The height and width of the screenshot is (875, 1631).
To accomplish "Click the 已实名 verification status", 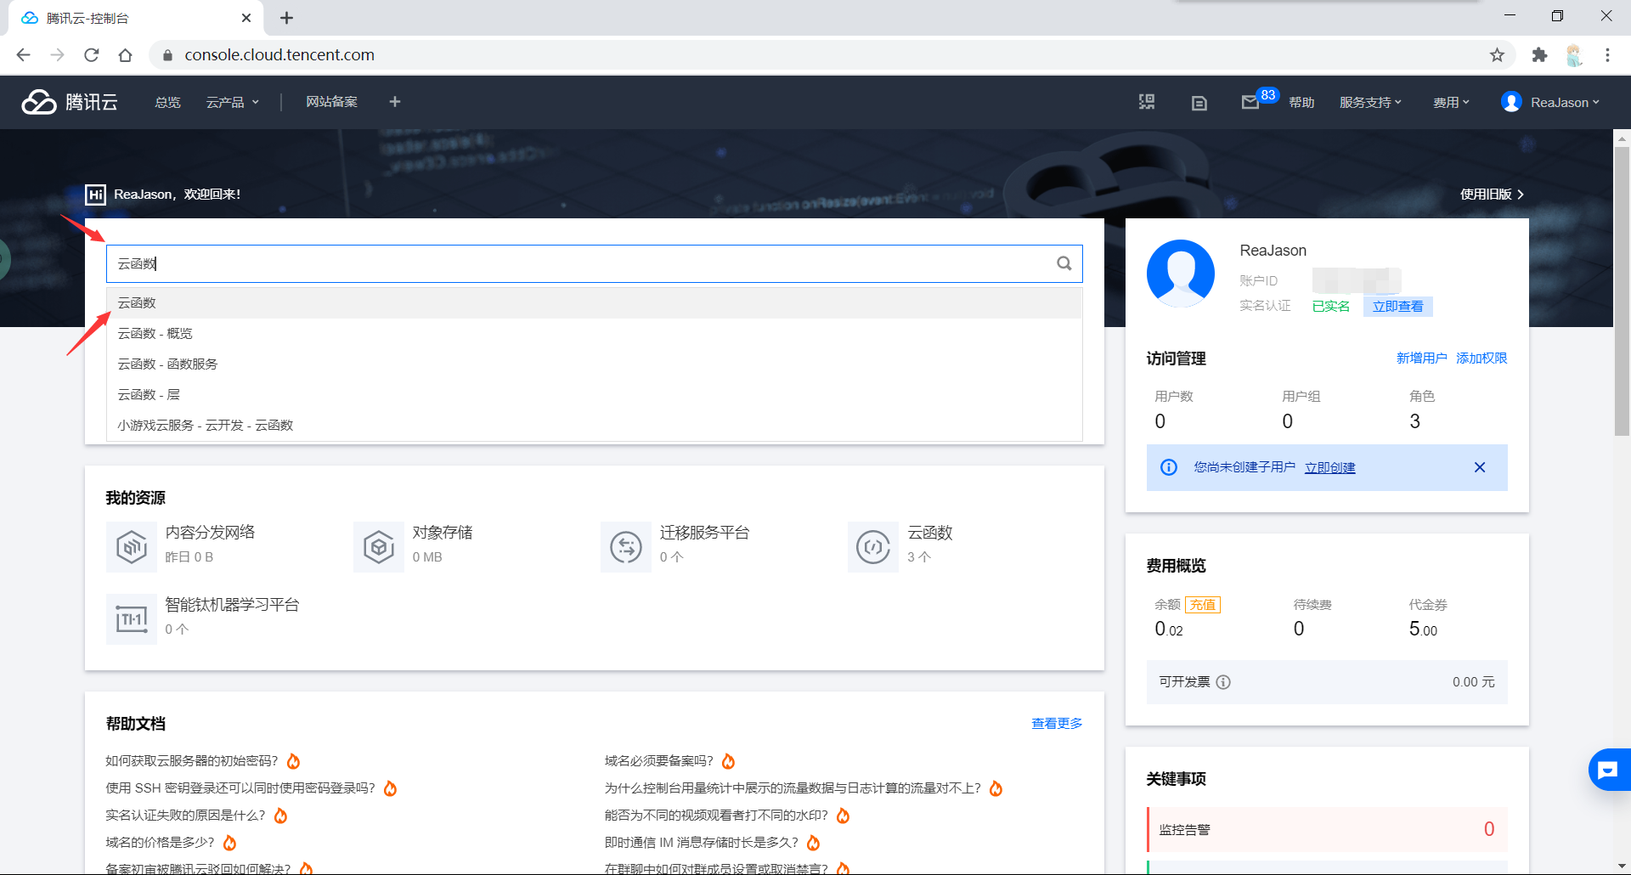I will [1330, 307].
